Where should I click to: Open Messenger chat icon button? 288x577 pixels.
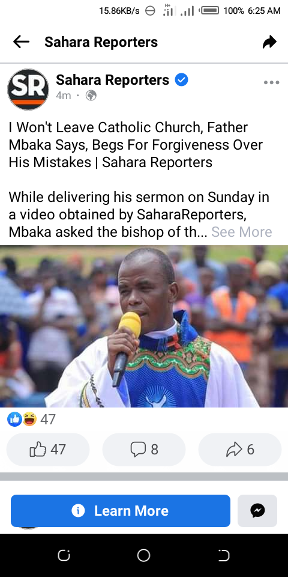coord(257,511)
